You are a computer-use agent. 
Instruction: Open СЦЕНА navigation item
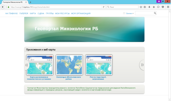(x=41, y=13)
